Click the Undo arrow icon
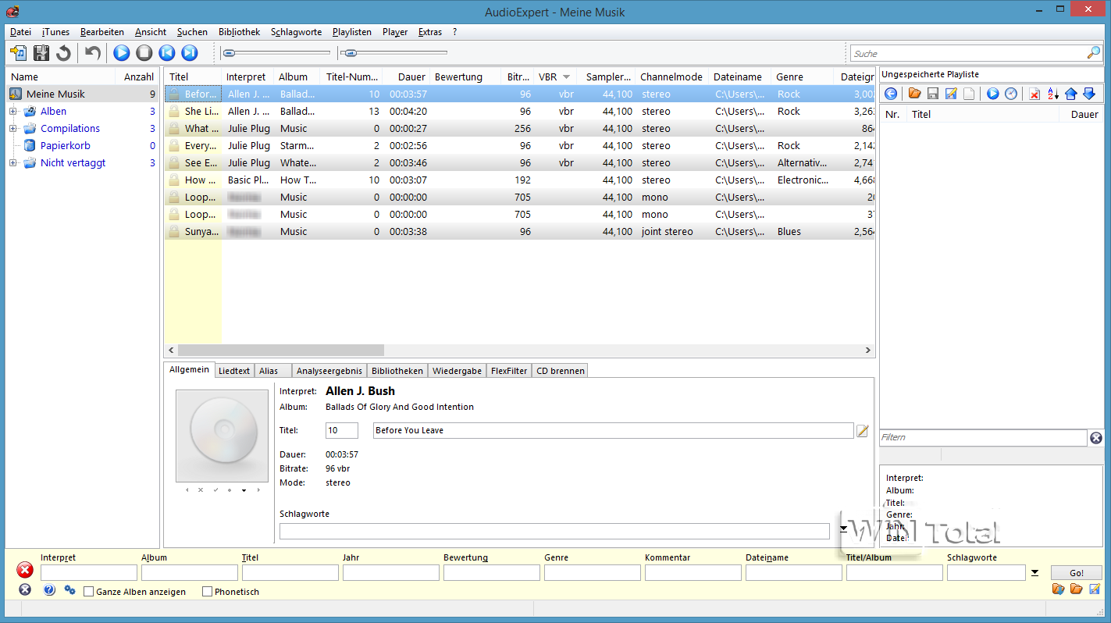 coord(93,53)
